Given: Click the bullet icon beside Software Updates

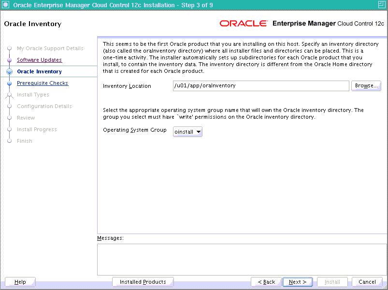Looking at the screenshot, I should (9, 60).
